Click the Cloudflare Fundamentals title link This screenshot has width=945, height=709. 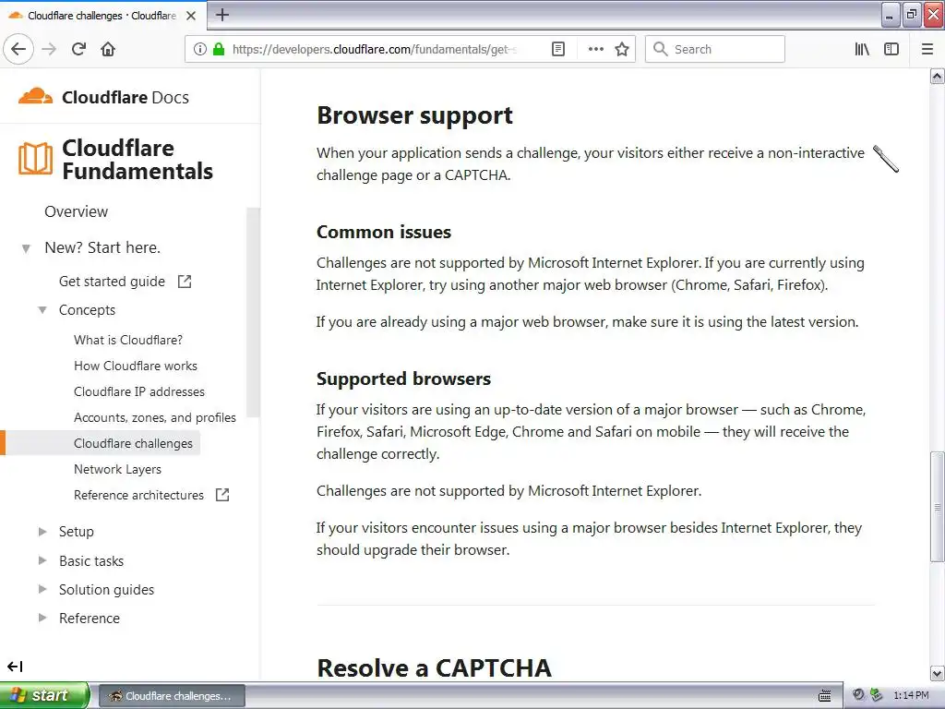(x=138, y=159)
